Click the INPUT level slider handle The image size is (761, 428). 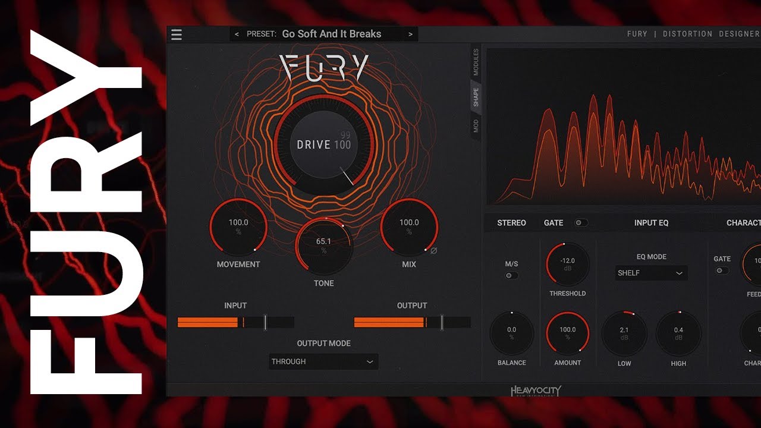pyautogui.click(x=265, y=322)
